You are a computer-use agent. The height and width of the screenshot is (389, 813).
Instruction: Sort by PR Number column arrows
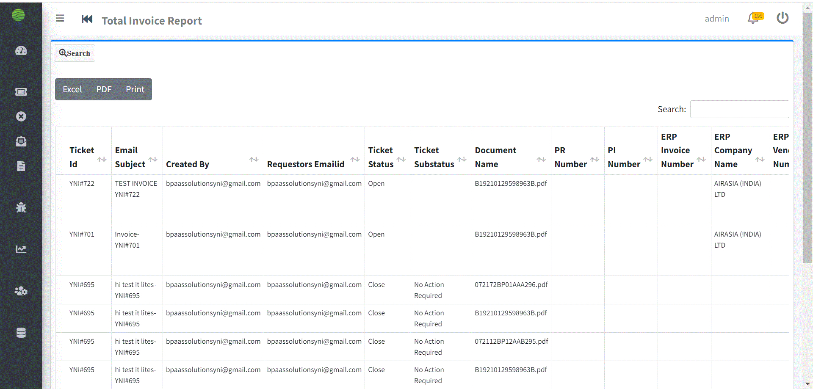[x=595, y=160]
